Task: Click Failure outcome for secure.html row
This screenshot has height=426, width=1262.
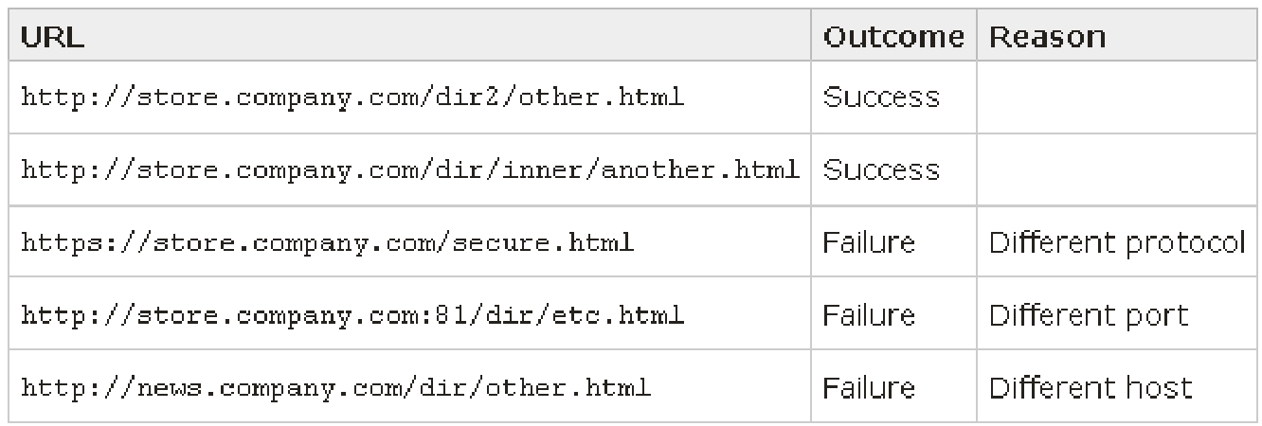Action: 869,242
